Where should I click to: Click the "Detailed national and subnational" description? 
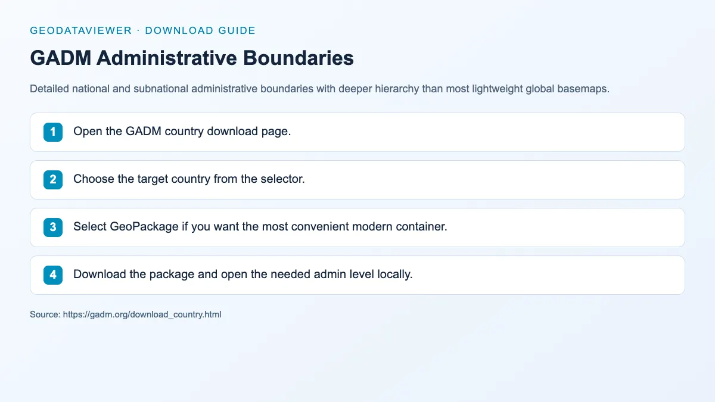[x=320, y=89]
